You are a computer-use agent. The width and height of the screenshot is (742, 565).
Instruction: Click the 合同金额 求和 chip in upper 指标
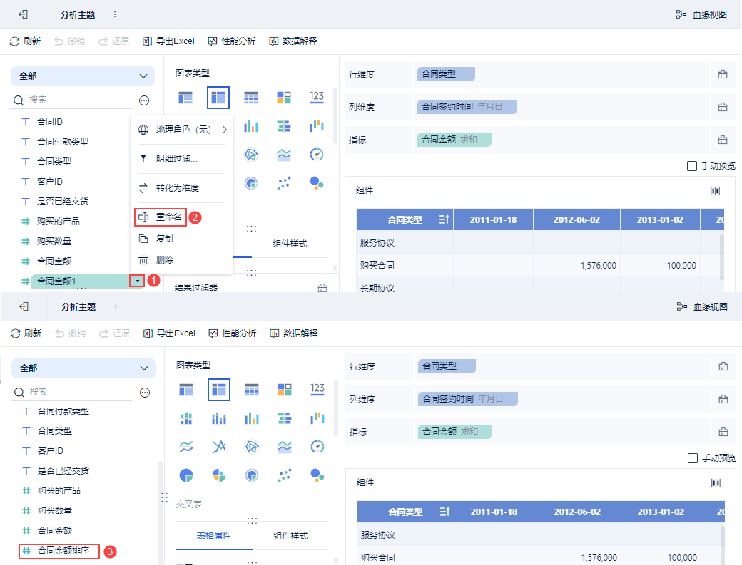454,140
